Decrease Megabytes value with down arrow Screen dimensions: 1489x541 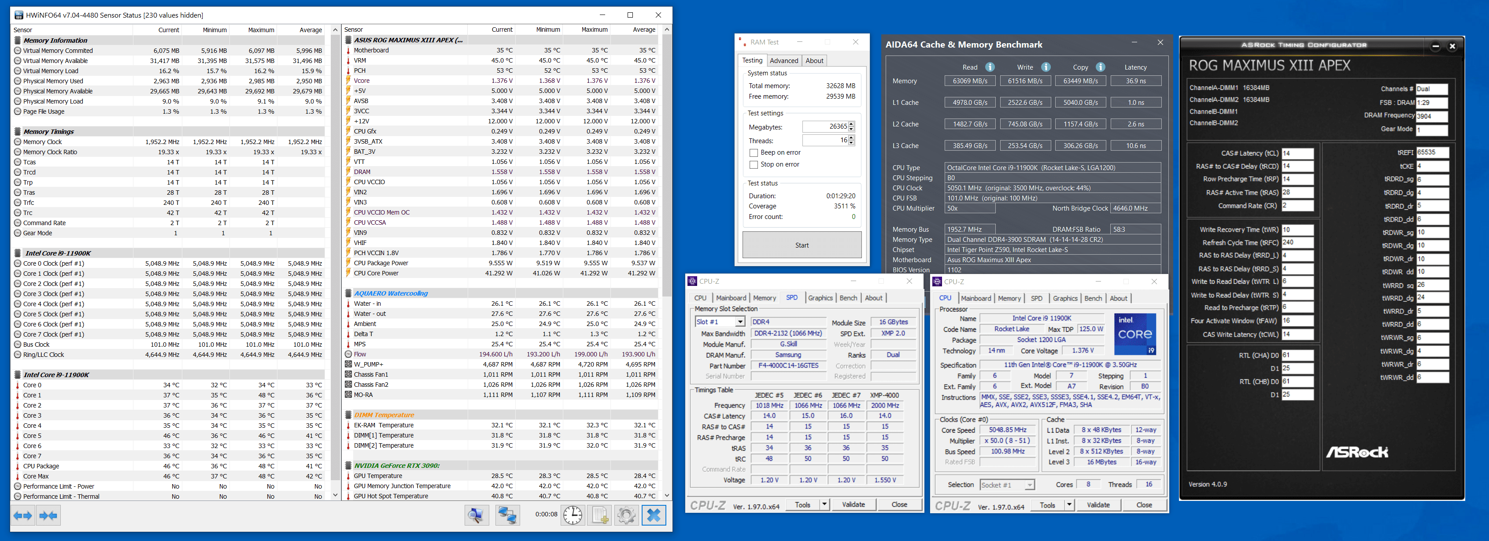[x=851, y=130]
